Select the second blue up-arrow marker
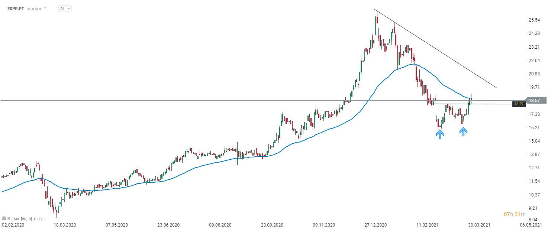Screen dimensions: 551x231 (463, 131)
